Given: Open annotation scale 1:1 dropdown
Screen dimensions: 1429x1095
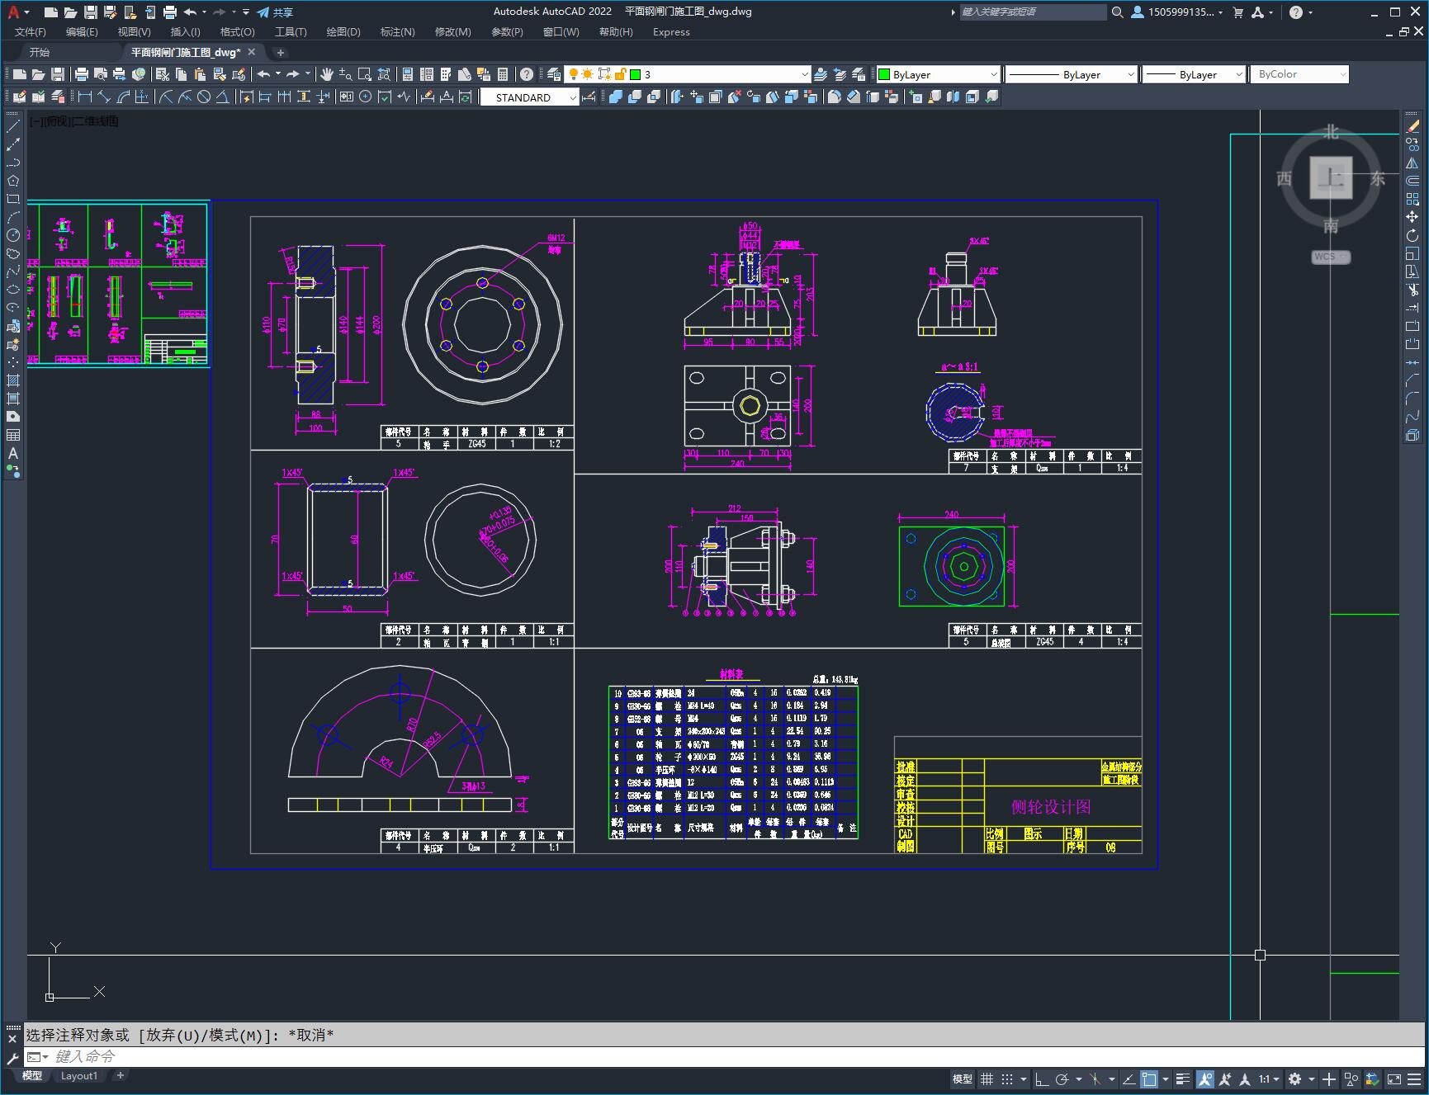Looking at the screenshot, I should coord(1269,1078).
